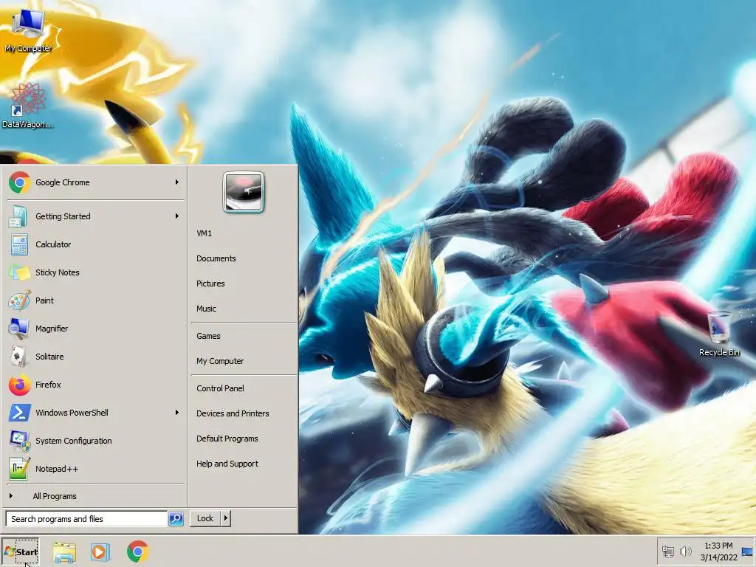This screenshot has width=756, height=567.
Task: Click the user account picture
Action: click(x=244, y=192)
